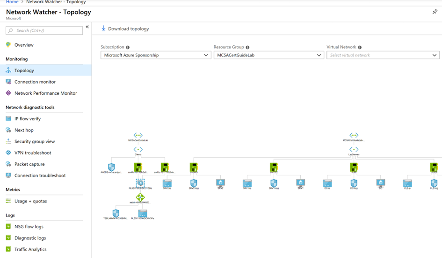442x258 pixels.
Task: Select the AADDS-mcsacertgui... NSG shield node
Action: click(112, 167)
